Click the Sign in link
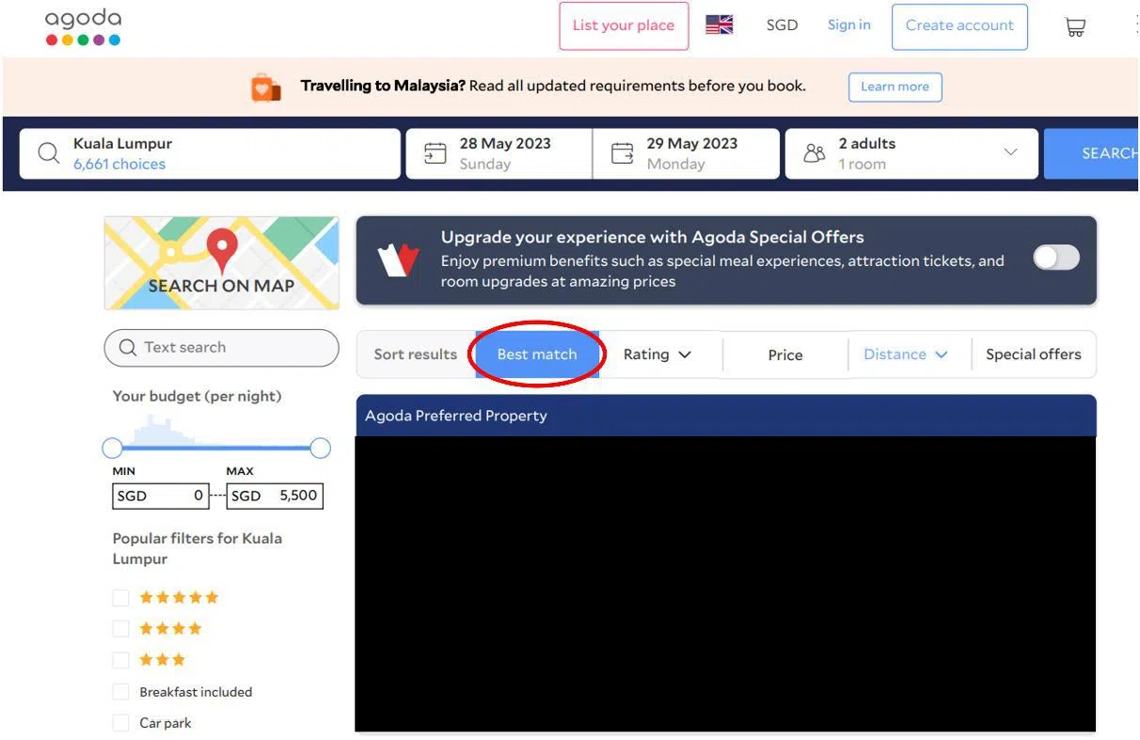Image resolution: width=1140 pixels, height=740 pixels. [x=848, y=25]
